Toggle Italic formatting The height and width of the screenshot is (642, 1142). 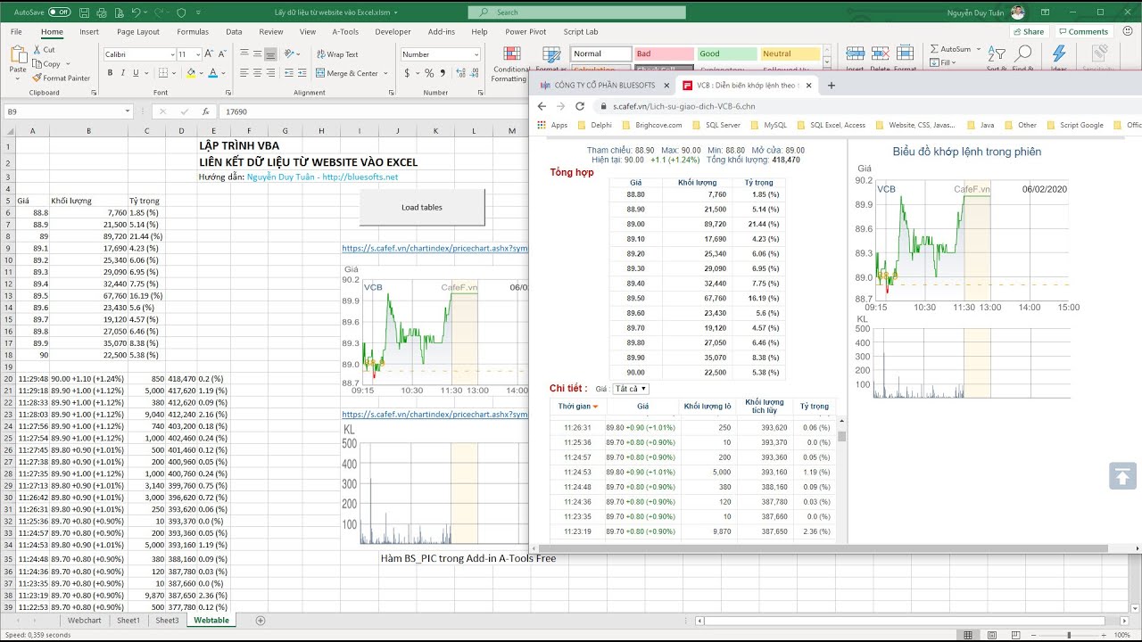coord(123,73)
